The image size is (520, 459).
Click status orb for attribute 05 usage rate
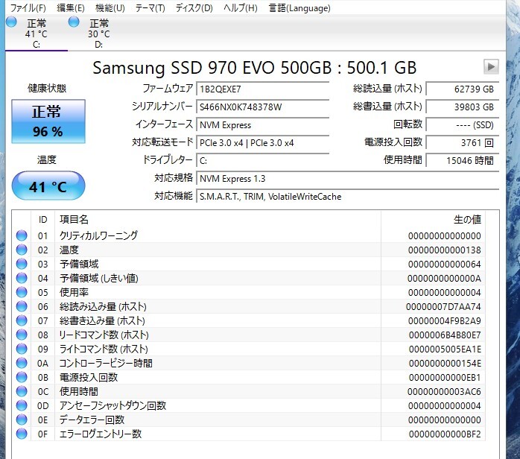click(x=22, y=292)
